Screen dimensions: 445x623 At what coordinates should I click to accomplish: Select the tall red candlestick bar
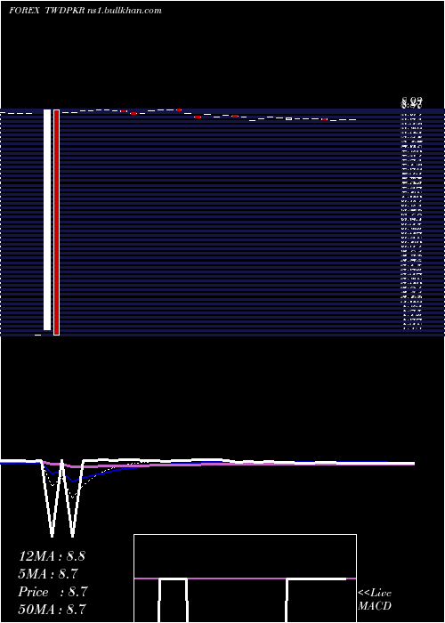[56, 222]
